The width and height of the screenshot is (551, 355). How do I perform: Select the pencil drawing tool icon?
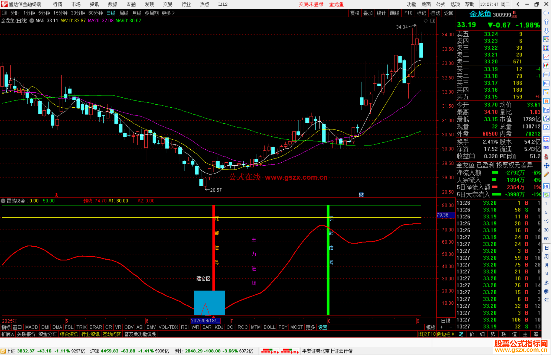coord(546,175)
